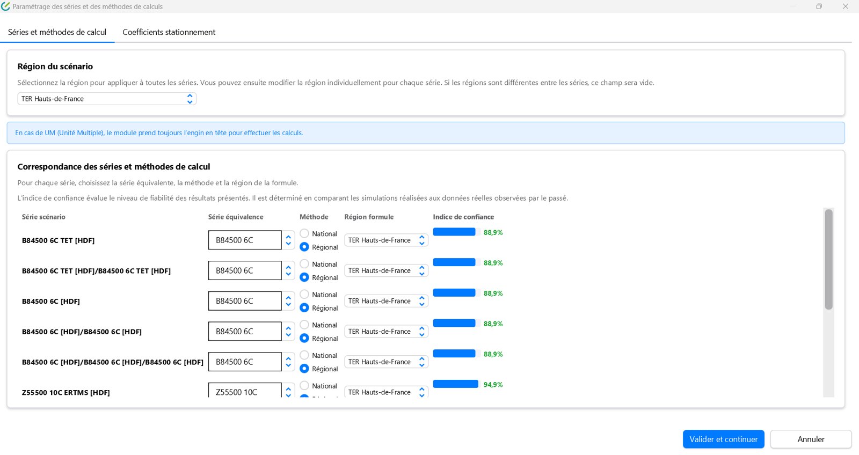Click the "Méthode" column header
Screen dimensions: 859x455
pyautogui.click(x=314, y=217)
